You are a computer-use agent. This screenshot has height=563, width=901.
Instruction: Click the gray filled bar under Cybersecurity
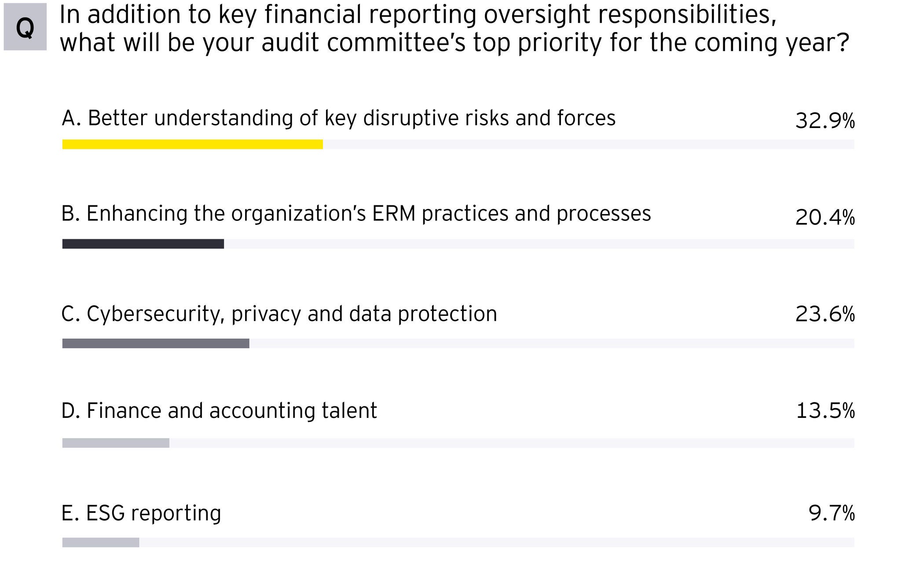(x=156, y=344)
